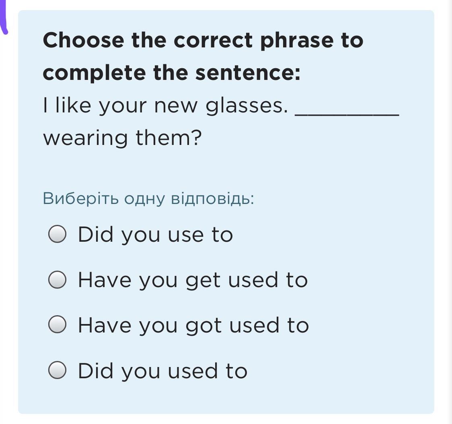This screenshot has height=424, width=452.
Task: Click the word "glasses" in the sentence
Action: tap(245, 106)
